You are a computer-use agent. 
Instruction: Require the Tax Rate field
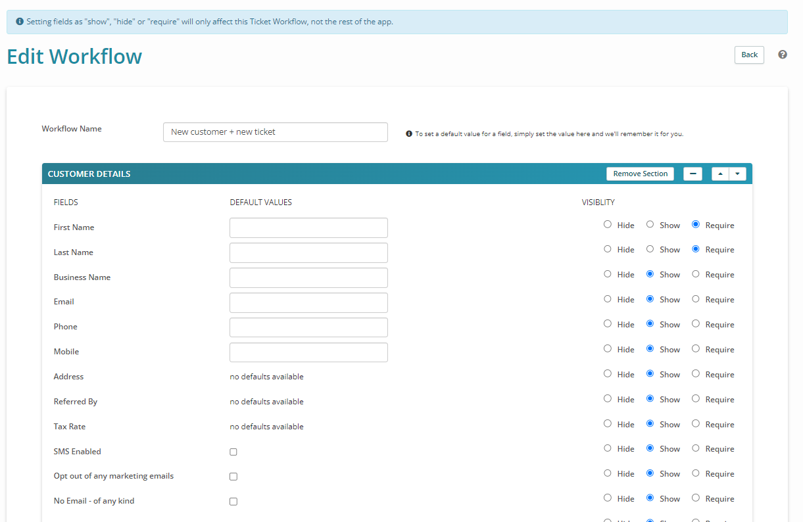coord(695,424)
